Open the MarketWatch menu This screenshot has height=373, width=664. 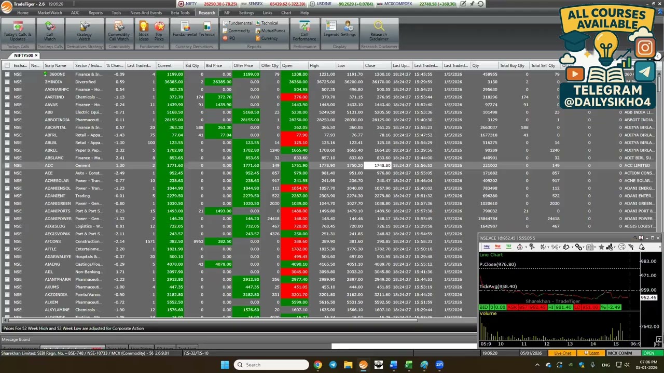coord(50,12)
